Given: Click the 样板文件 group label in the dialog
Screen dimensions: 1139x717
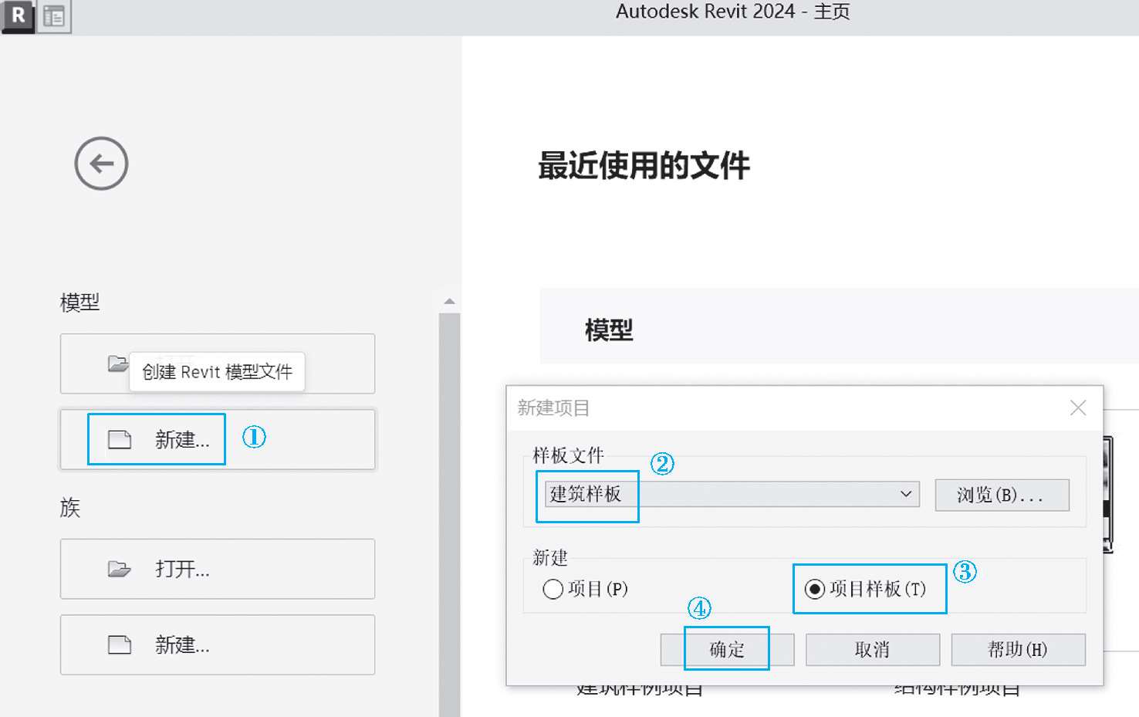Looking at the screenshot, I should pos(569,455).
